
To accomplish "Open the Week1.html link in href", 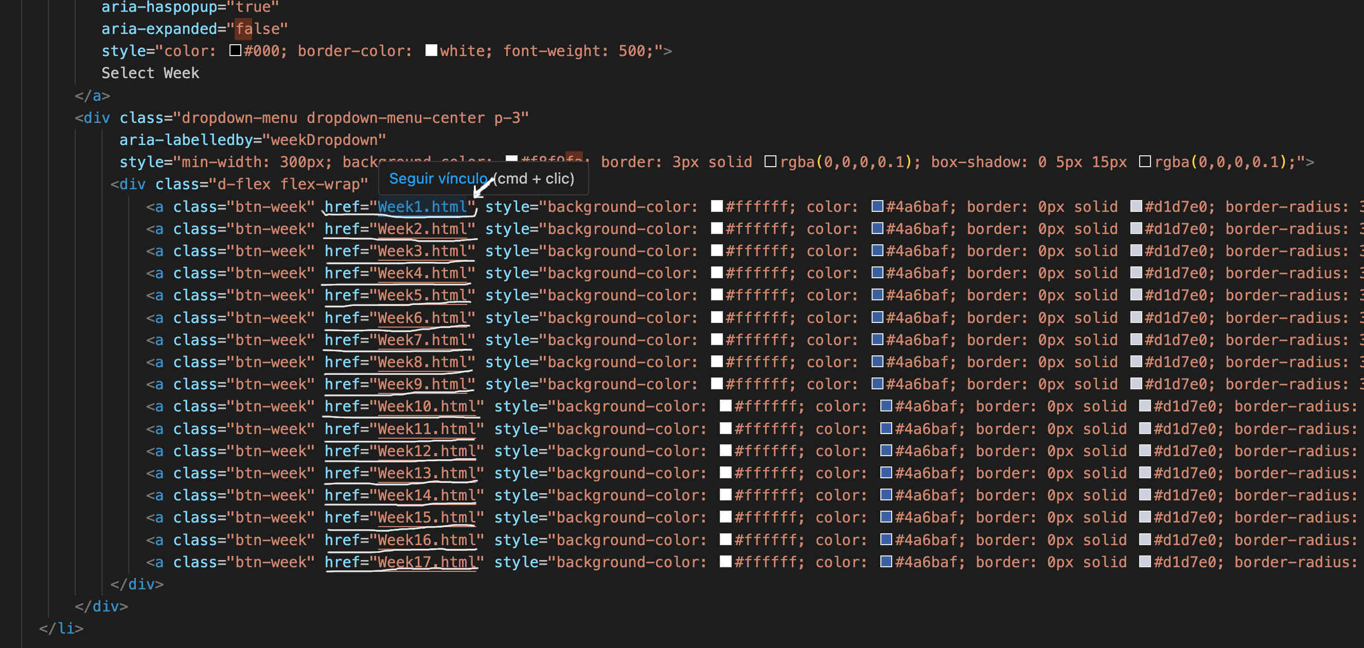I will pos(422,207).
